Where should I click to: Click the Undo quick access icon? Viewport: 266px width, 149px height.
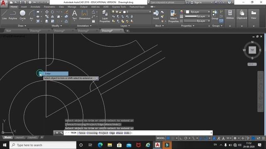(34, 2)
